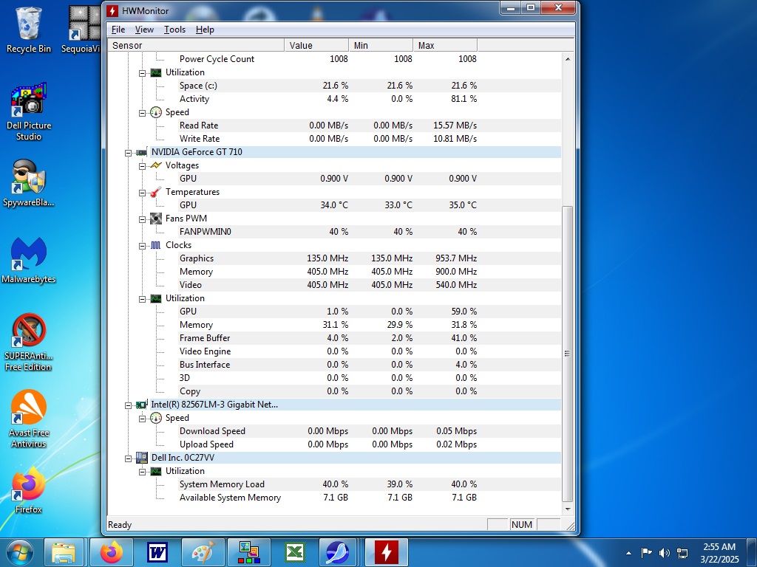Image resolution: width=757 pixels, height=567 pixels.
Task: Collapse the GPU Temperatures group
Action: (143, 193)
